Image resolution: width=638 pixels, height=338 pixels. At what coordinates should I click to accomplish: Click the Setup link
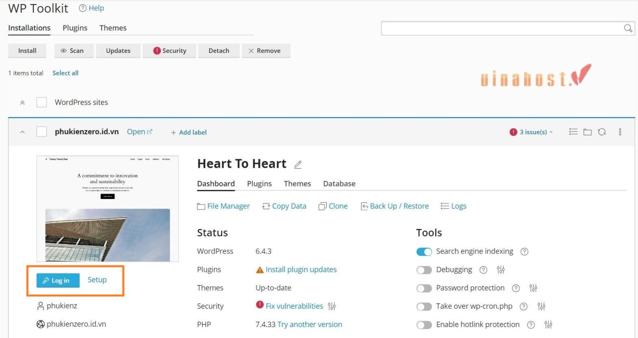pos(97,280)
